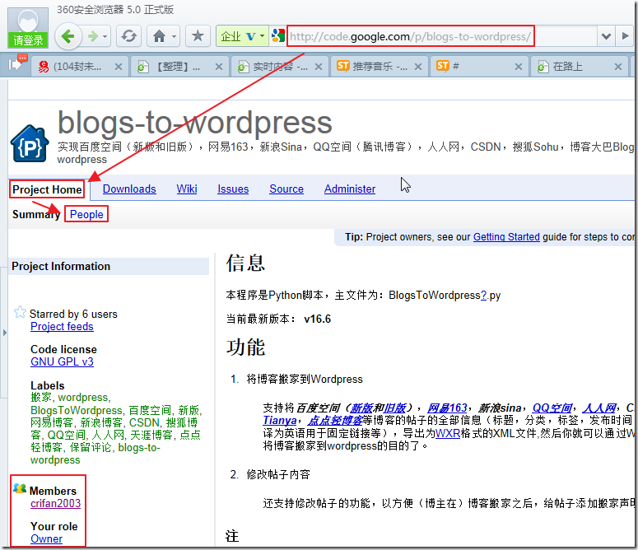Star the project with the star icon

pos(20,312)
